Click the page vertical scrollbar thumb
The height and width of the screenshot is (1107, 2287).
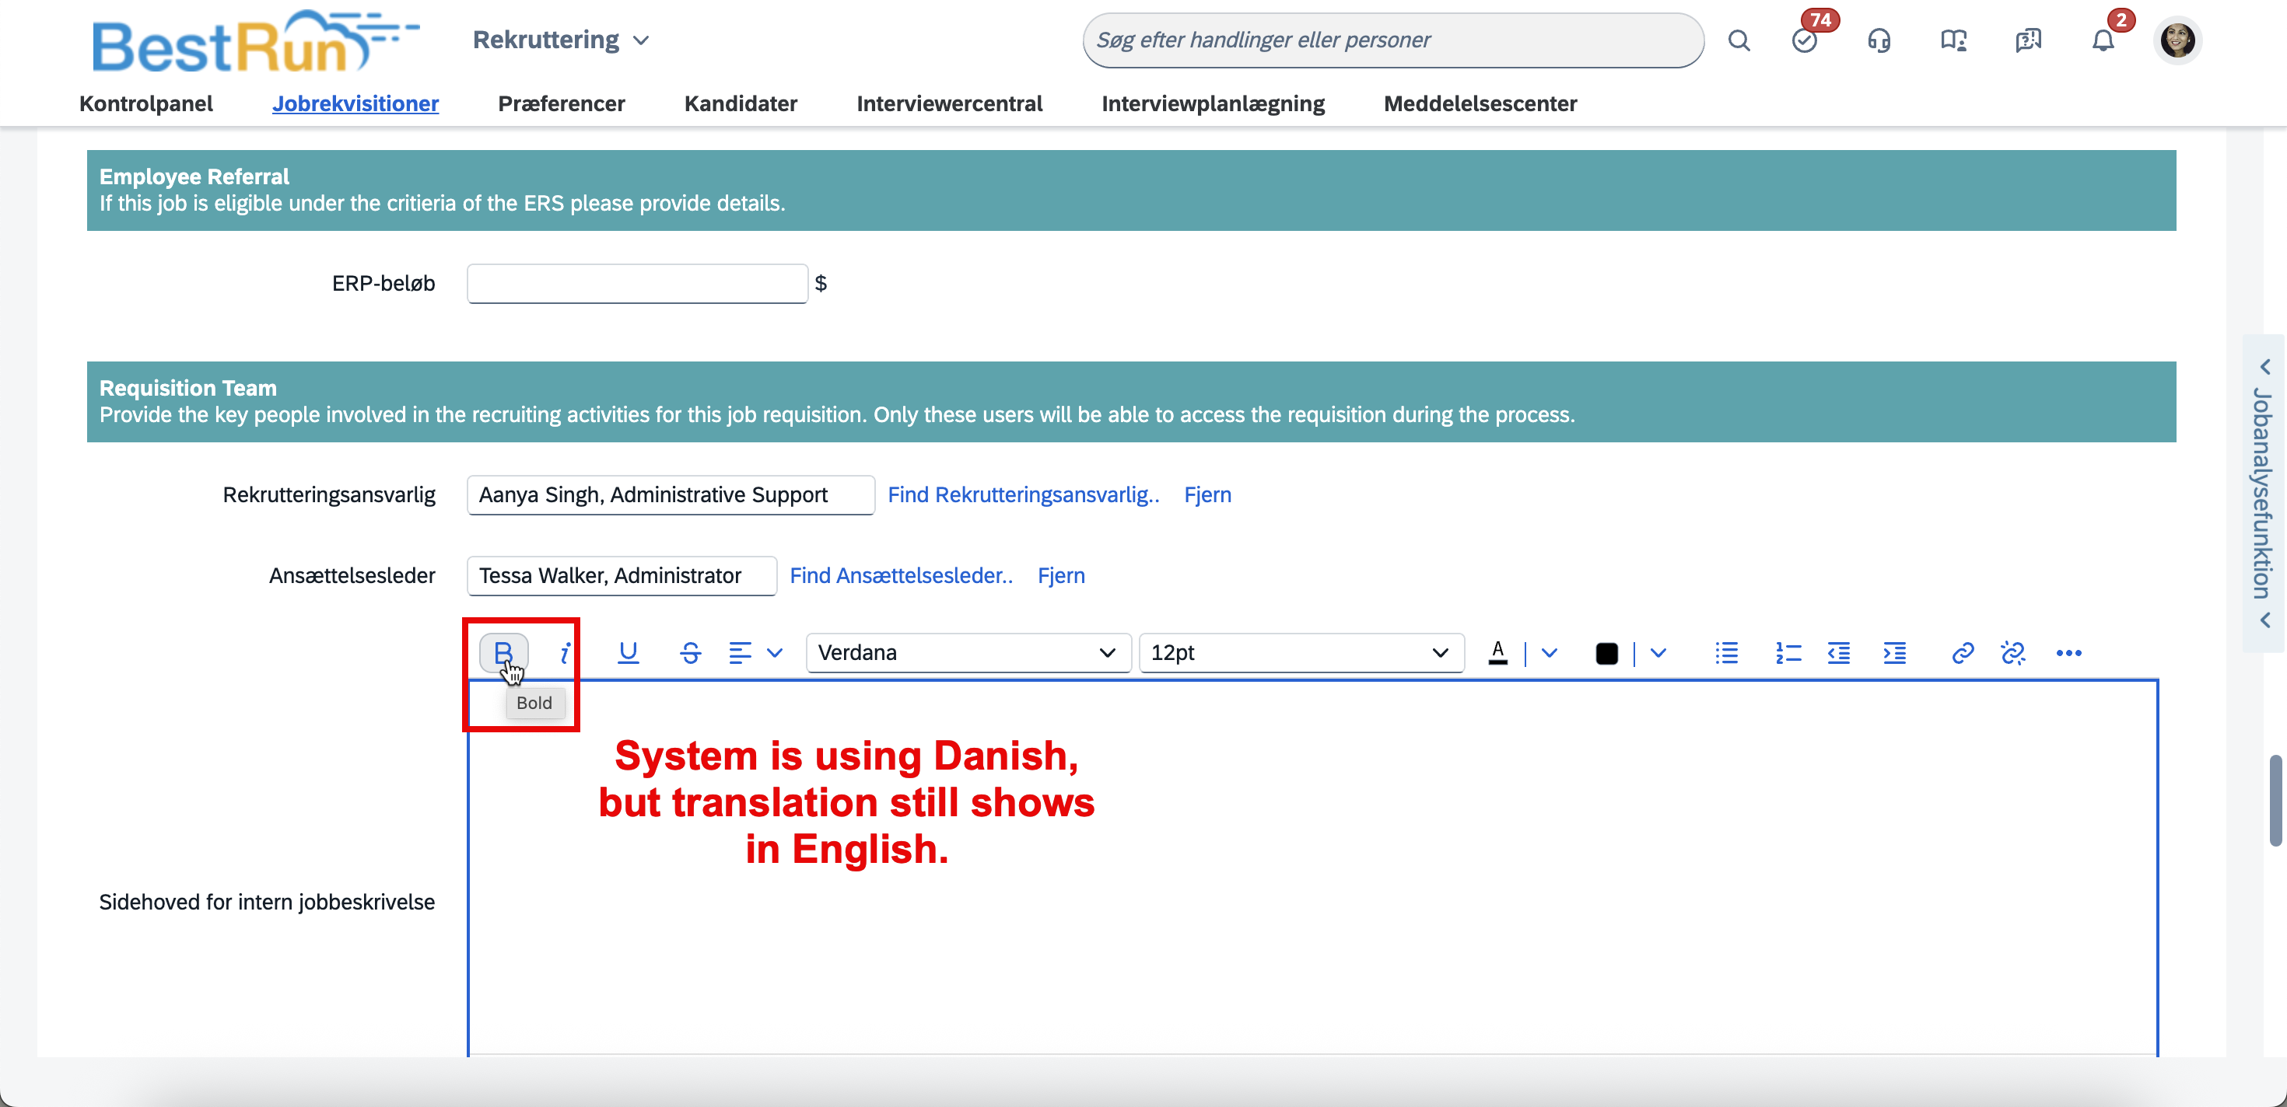[x=2275, y=801]
